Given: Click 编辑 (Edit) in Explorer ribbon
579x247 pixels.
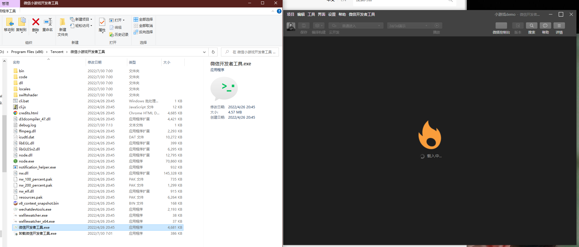Looking at the screenshot, I should pos(116,28).
